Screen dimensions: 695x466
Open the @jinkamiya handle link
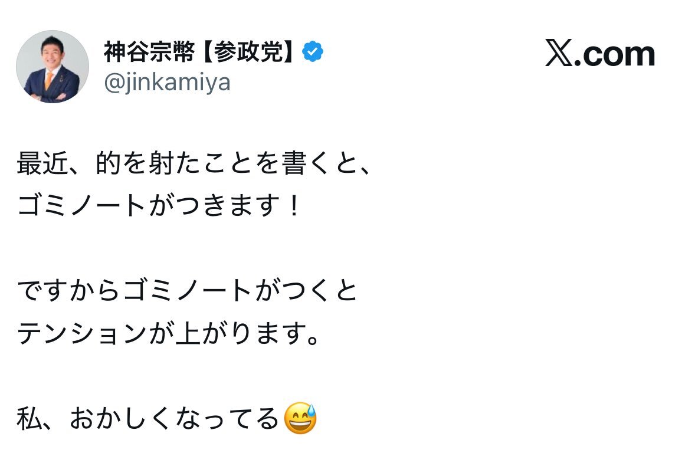click(x=167, y=83)
